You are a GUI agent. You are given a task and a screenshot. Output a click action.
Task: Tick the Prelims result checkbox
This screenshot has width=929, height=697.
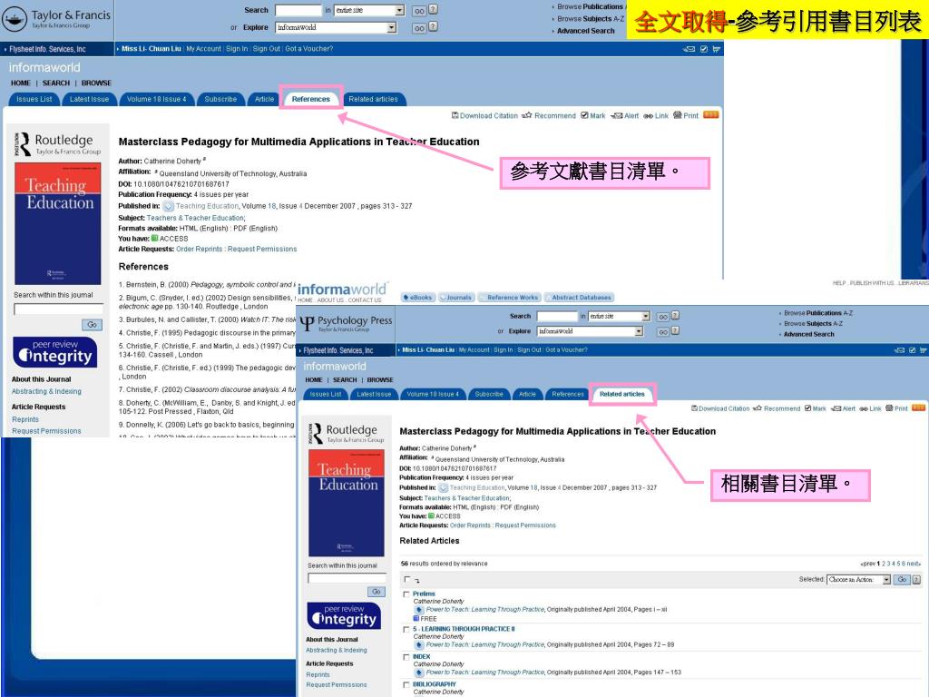coord(406,594)
